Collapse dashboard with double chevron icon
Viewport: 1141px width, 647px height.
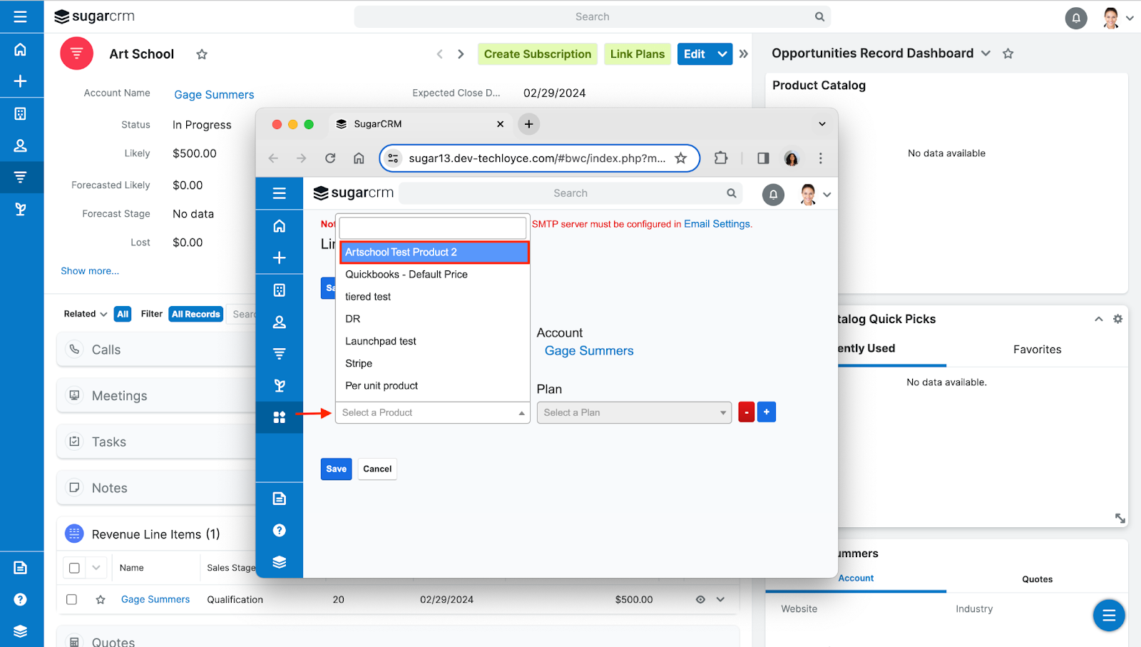(744, 54)
